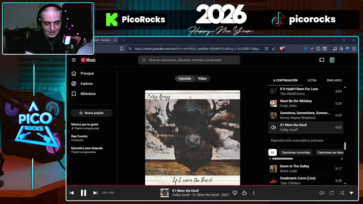Click the chip row right scroll arrow
Image resolution: width=363 pixels, height=204 pixels.
pos(342,159)
